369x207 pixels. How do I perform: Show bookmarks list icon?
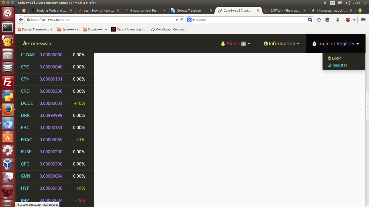[327, 20]
